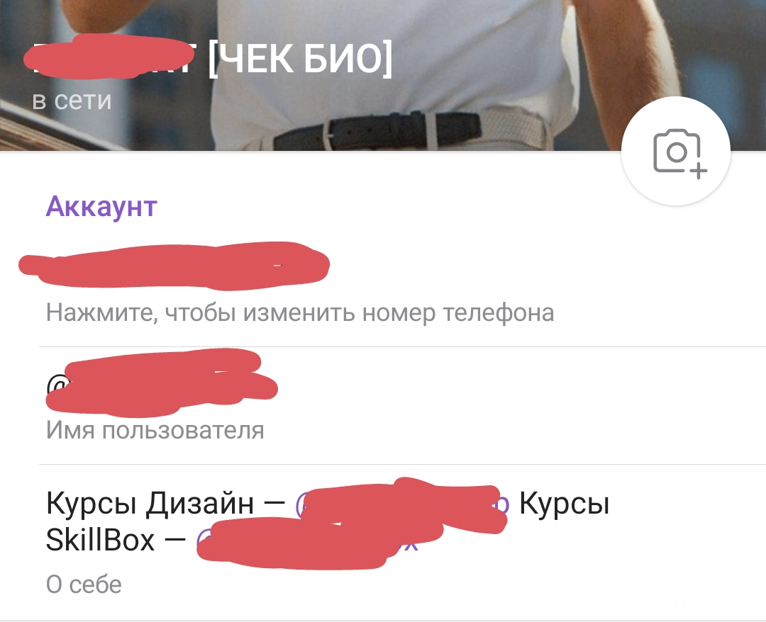Tap the 'Имя пользователя' label
766x622 pixels.
click(155, 430)
